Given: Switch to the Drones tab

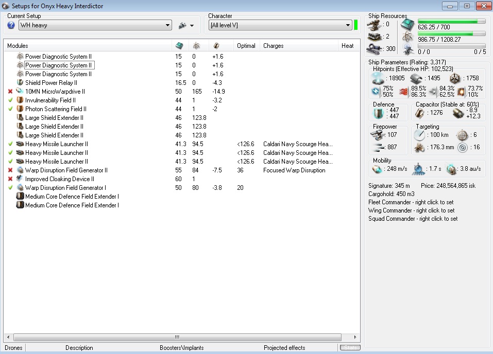Looking at the screenshot, I should tap(12, 348).
